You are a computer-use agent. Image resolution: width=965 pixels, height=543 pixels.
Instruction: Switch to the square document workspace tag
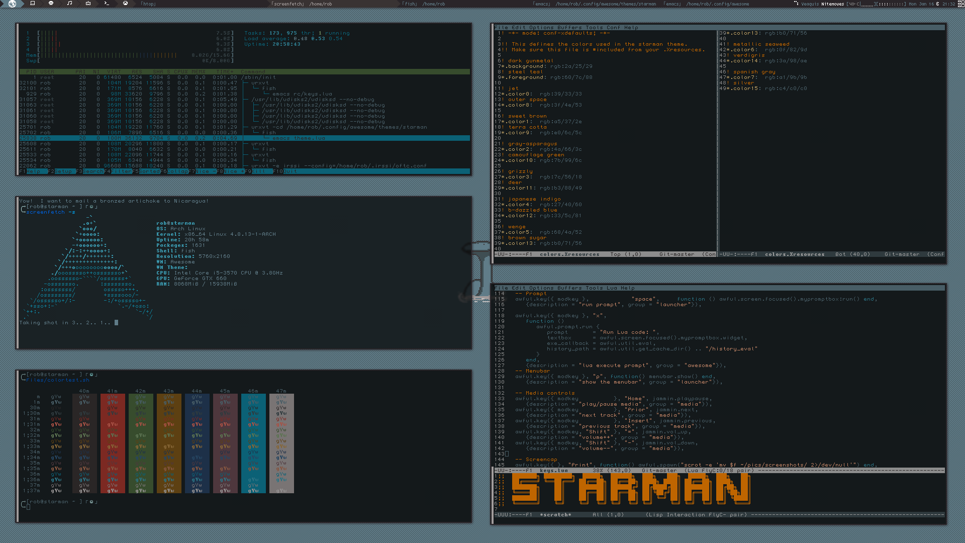click(x=33, y=4)
